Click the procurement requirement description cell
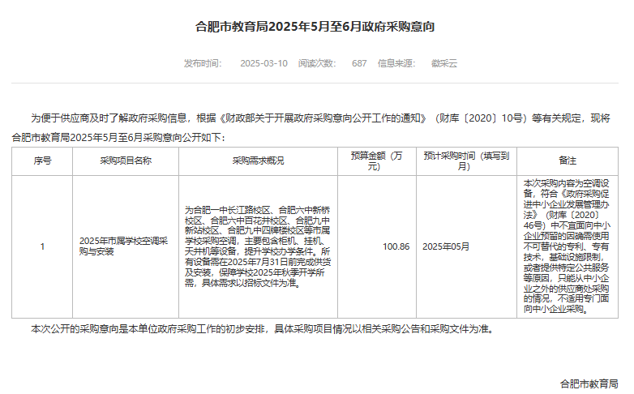634x394 pixels. 258,246
